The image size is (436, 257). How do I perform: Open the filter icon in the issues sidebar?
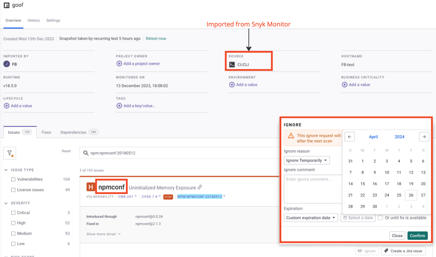tap(10, 153)
